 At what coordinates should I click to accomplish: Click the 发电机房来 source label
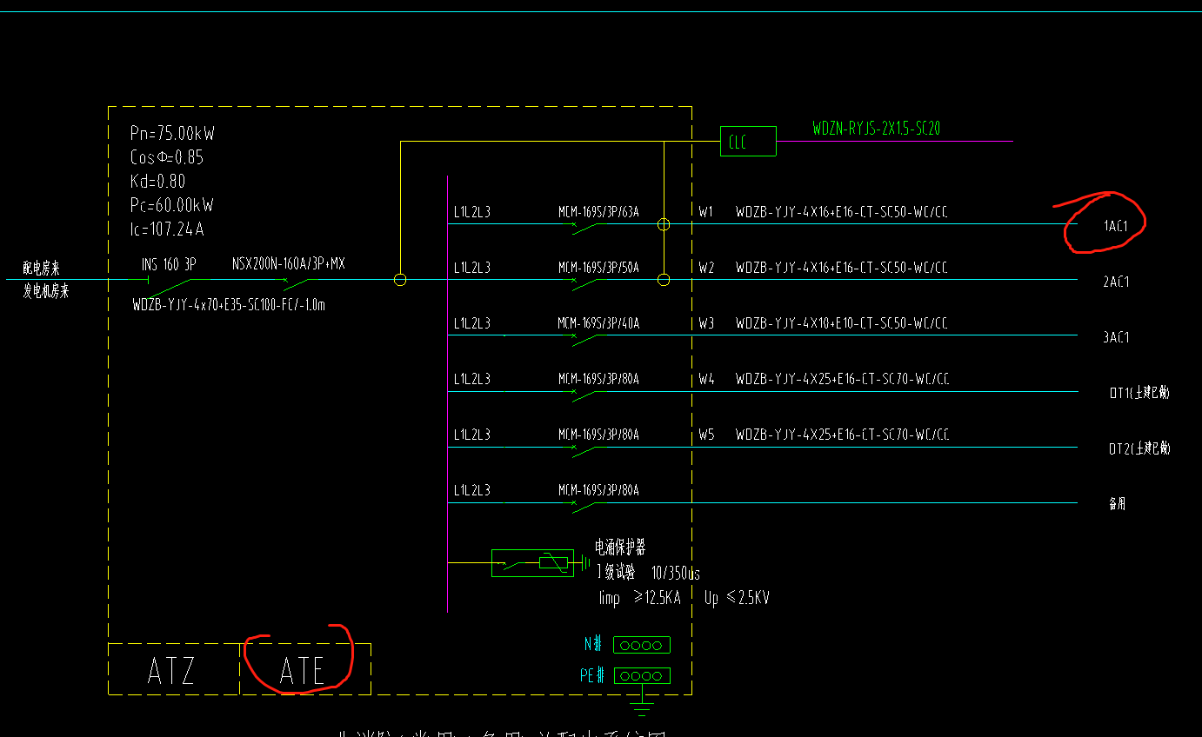point(45,292)
